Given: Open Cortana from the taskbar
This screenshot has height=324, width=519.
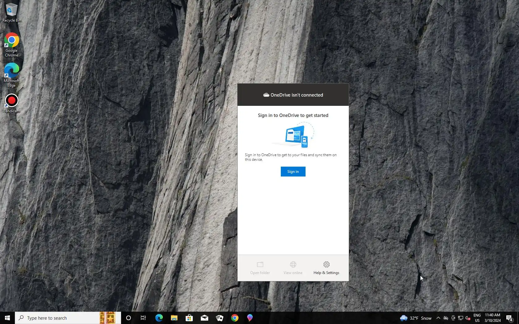Looking at the screenshot, I should (x=129, y=318).
